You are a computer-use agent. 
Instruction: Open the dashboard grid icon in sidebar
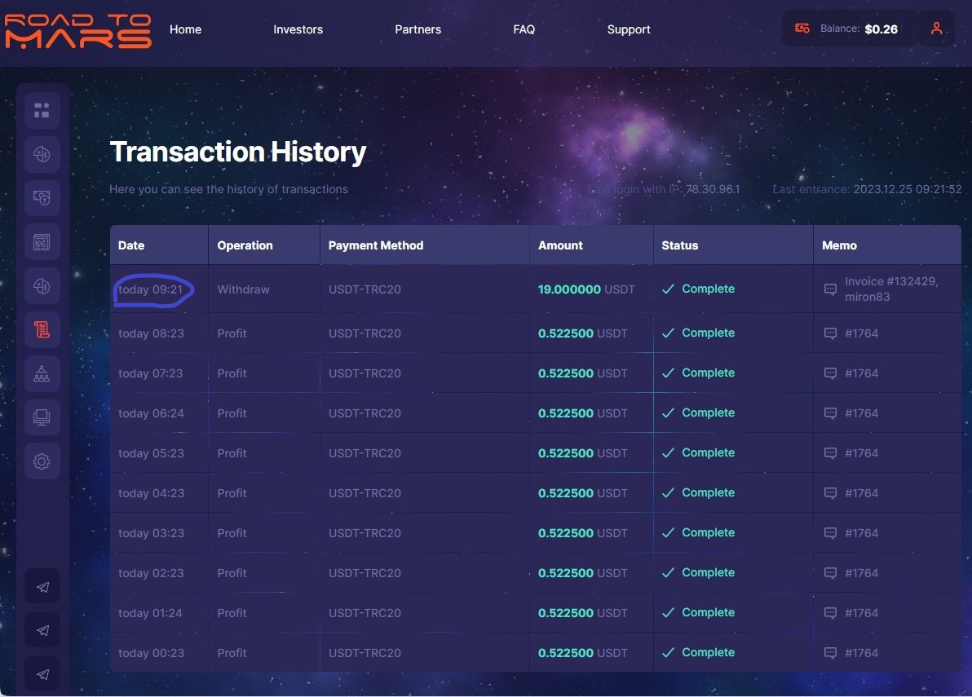42,110
